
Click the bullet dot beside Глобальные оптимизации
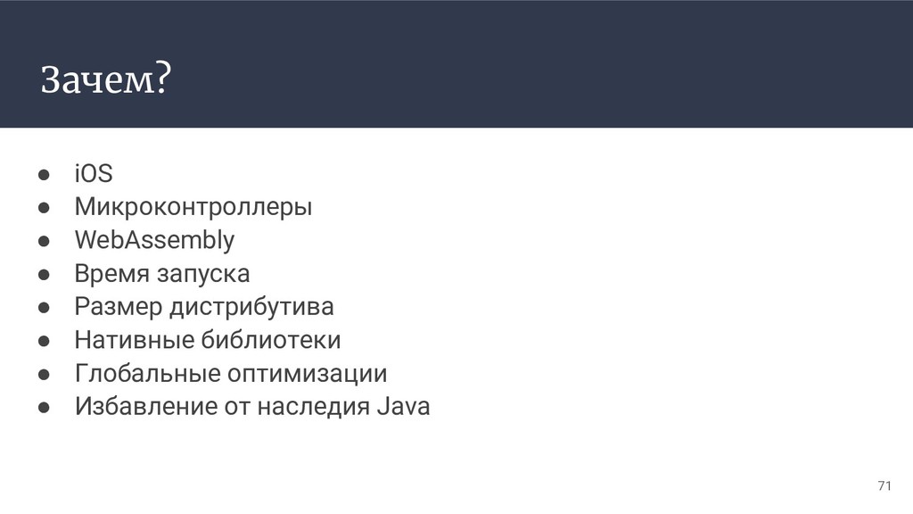tap(44, 374)
